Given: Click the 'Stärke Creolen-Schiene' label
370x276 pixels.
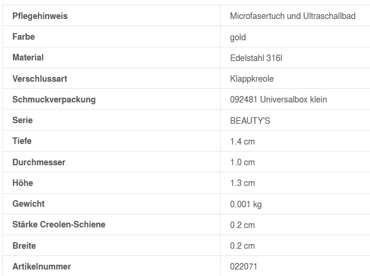Looking at the screenshot, I should click(59, 224).
